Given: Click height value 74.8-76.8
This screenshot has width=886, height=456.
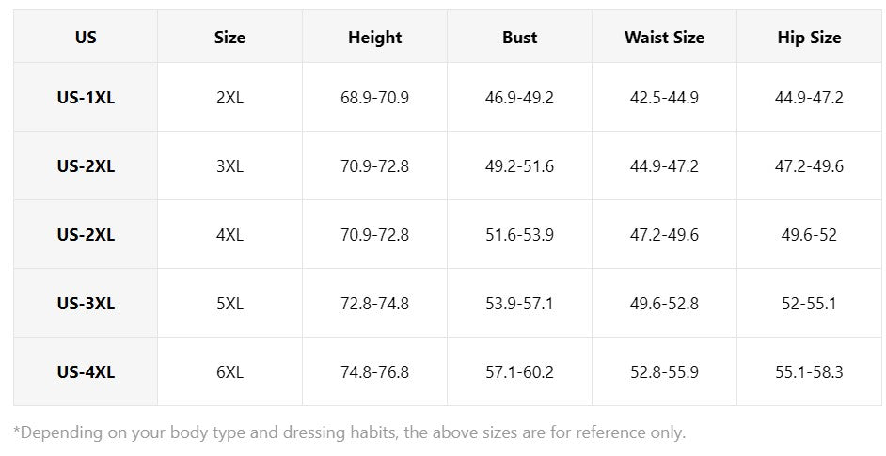Looking at the screenshot, I should click(x=374, y=372).
